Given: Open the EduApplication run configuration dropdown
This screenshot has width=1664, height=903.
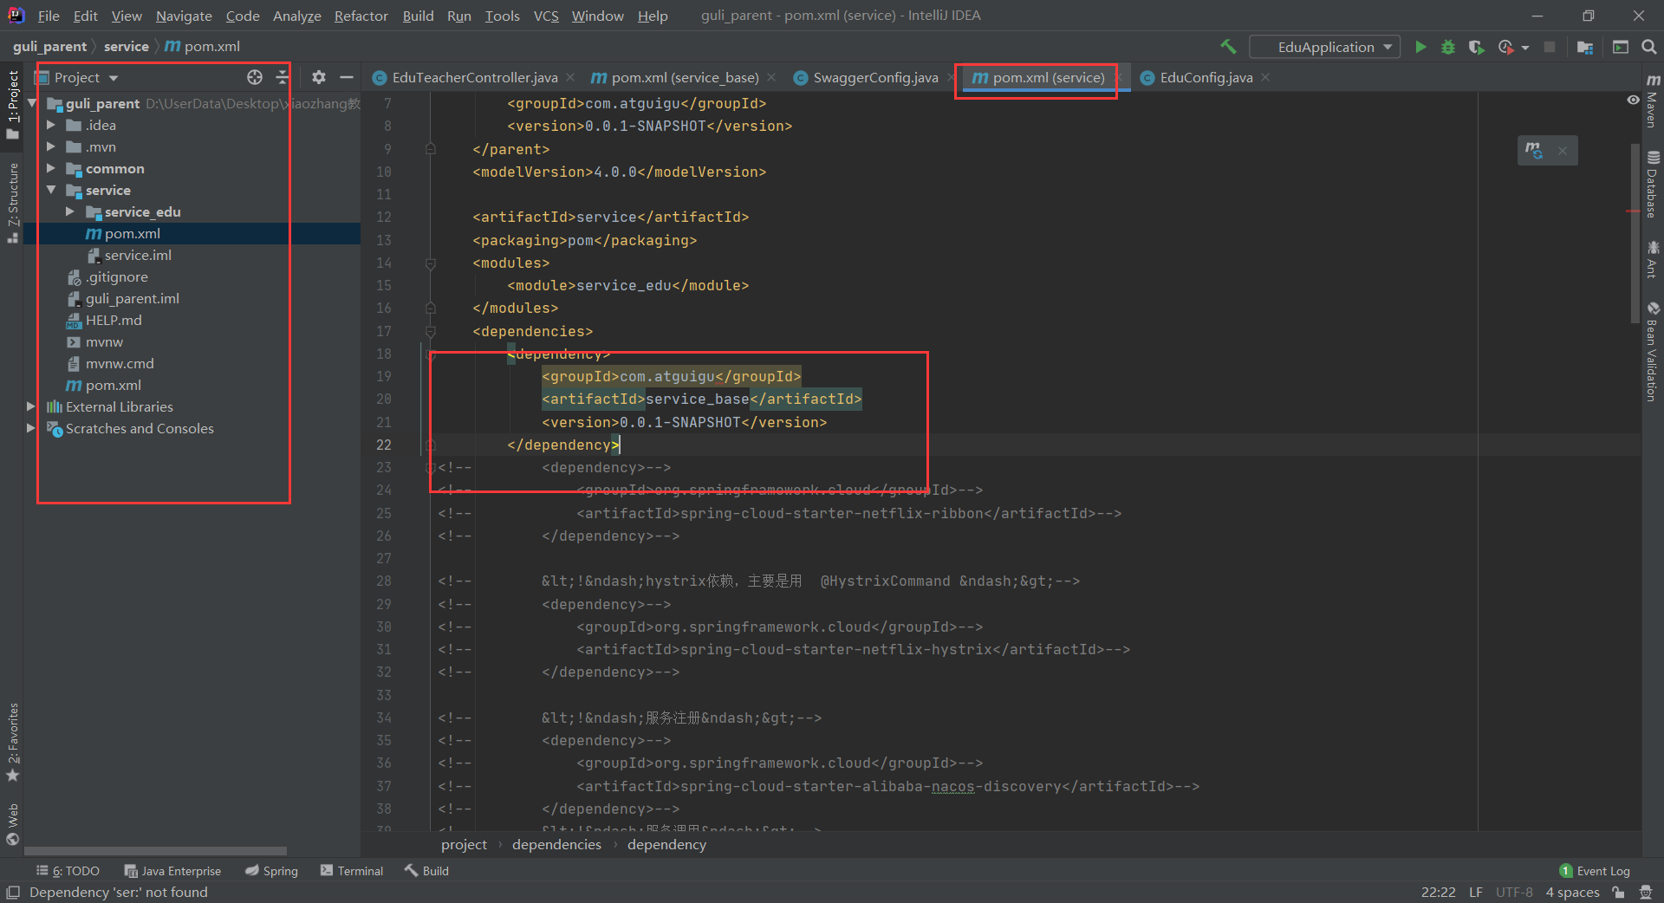Looking at the screenshot, I should tap(1325, 47).
